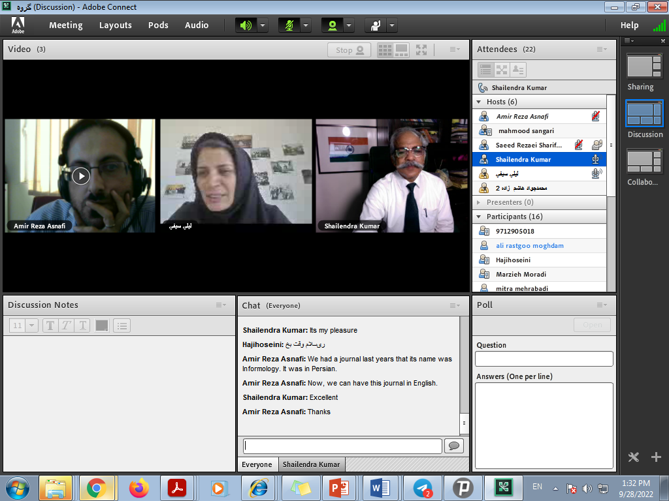
Task: Open Telegram from the Windows taskbar
Action: tap(423, 487)
